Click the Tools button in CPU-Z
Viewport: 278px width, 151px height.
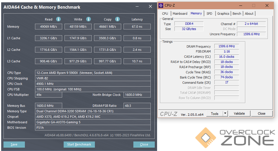(x=215, y=113)
